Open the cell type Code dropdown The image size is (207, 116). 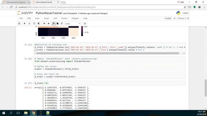point(73,24)
